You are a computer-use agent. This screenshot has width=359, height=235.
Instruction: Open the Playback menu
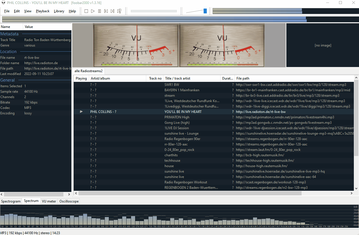[x=43, y=11]
